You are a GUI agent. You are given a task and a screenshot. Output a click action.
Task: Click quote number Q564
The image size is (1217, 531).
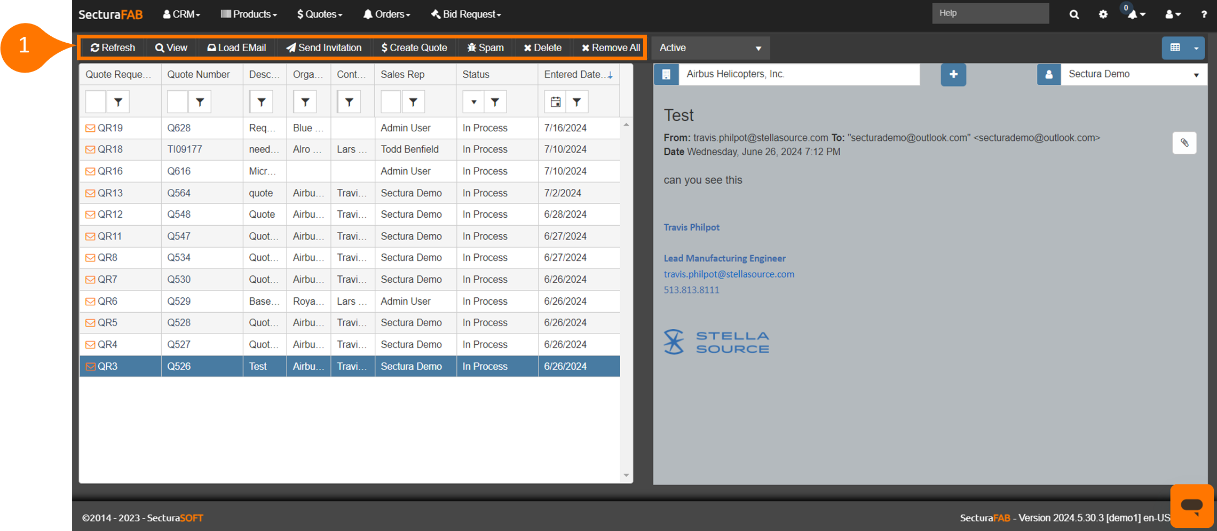point(179,193)
